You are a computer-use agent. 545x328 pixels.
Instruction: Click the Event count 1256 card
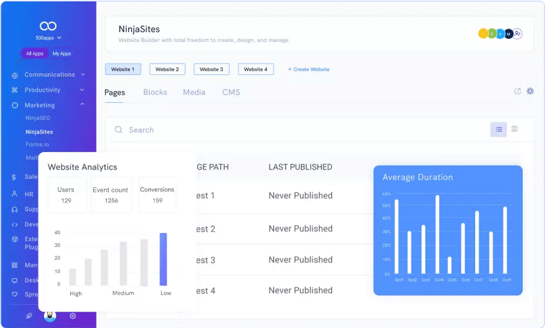coord(111,195)
